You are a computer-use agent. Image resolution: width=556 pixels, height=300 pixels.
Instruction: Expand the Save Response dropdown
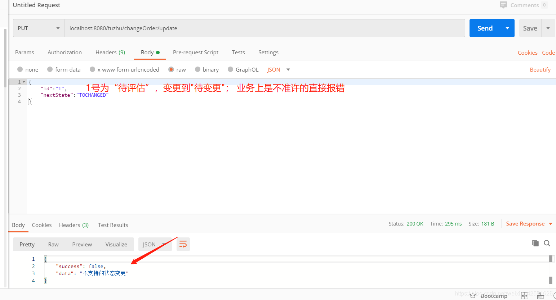(551, 224)
